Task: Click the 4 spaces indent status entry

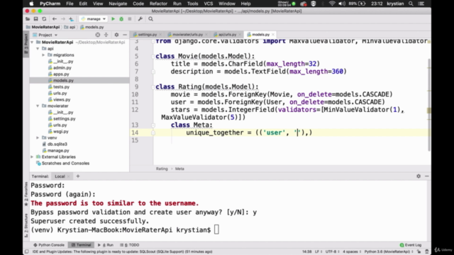Action: [x=352, y=251]
